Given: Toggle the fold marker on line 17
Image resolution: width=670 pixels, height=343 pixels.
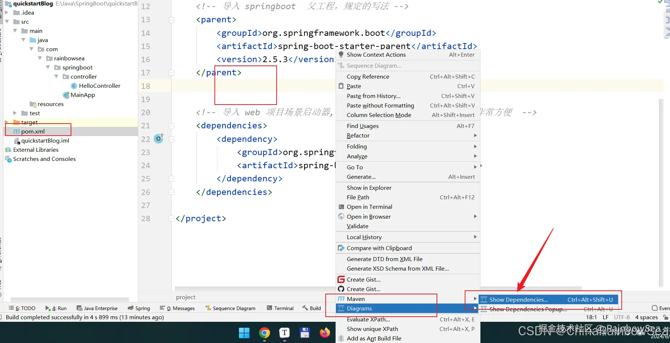Looking at the screenshot, I should click(171, 72).
